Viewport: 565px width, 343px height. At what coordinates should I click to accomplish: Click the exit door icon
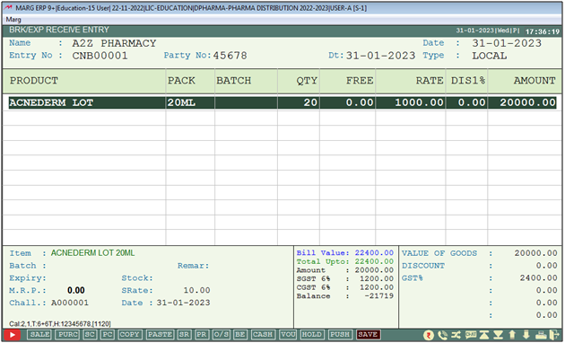click(x=553, y=335)
